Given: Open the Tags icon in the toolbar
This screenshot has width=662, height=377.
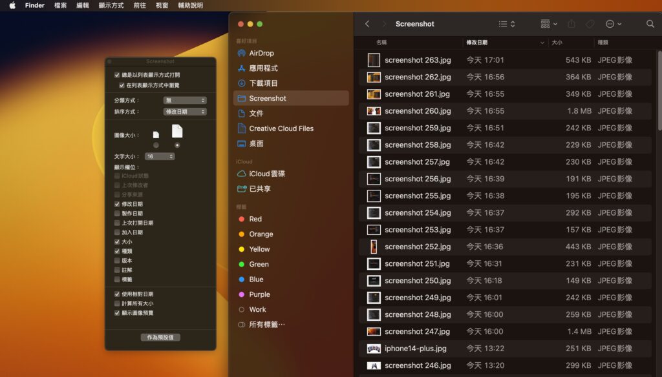Looking at the screenshot, I should [x=590, y=24].
